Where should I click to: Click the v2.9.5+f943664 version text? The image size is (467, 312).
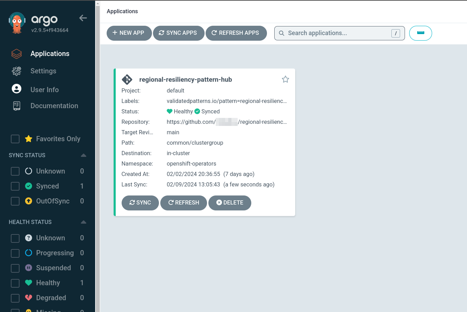[50, 30]
